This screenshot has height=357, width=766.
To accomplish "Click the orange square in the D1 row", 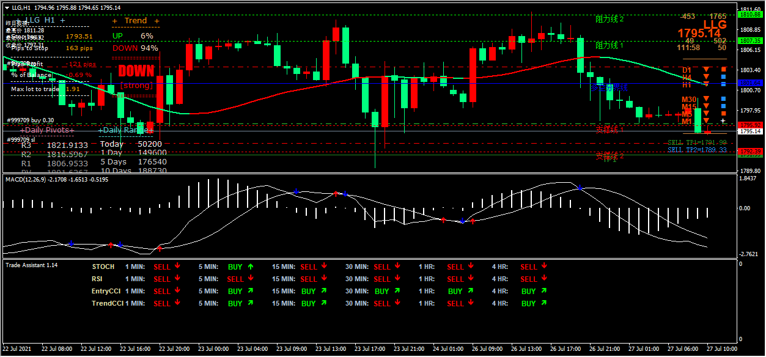I will (723, 70).
